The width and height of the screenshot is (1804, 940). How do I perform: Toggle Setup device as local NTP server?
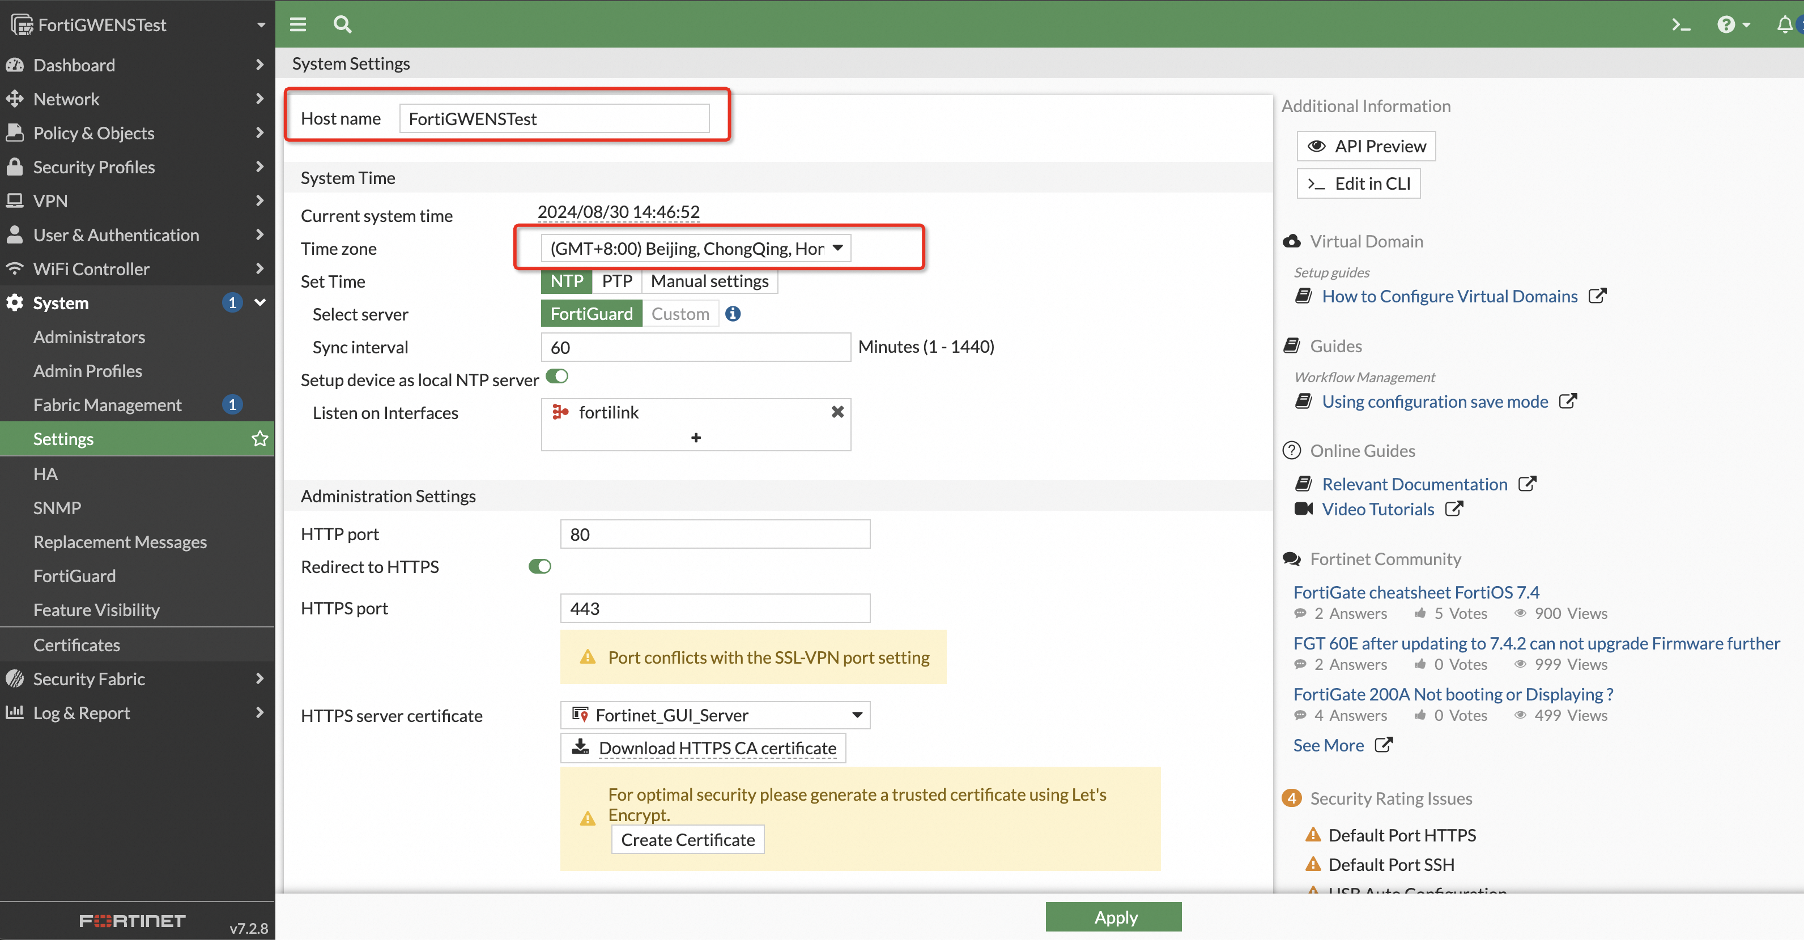(557, 377)
